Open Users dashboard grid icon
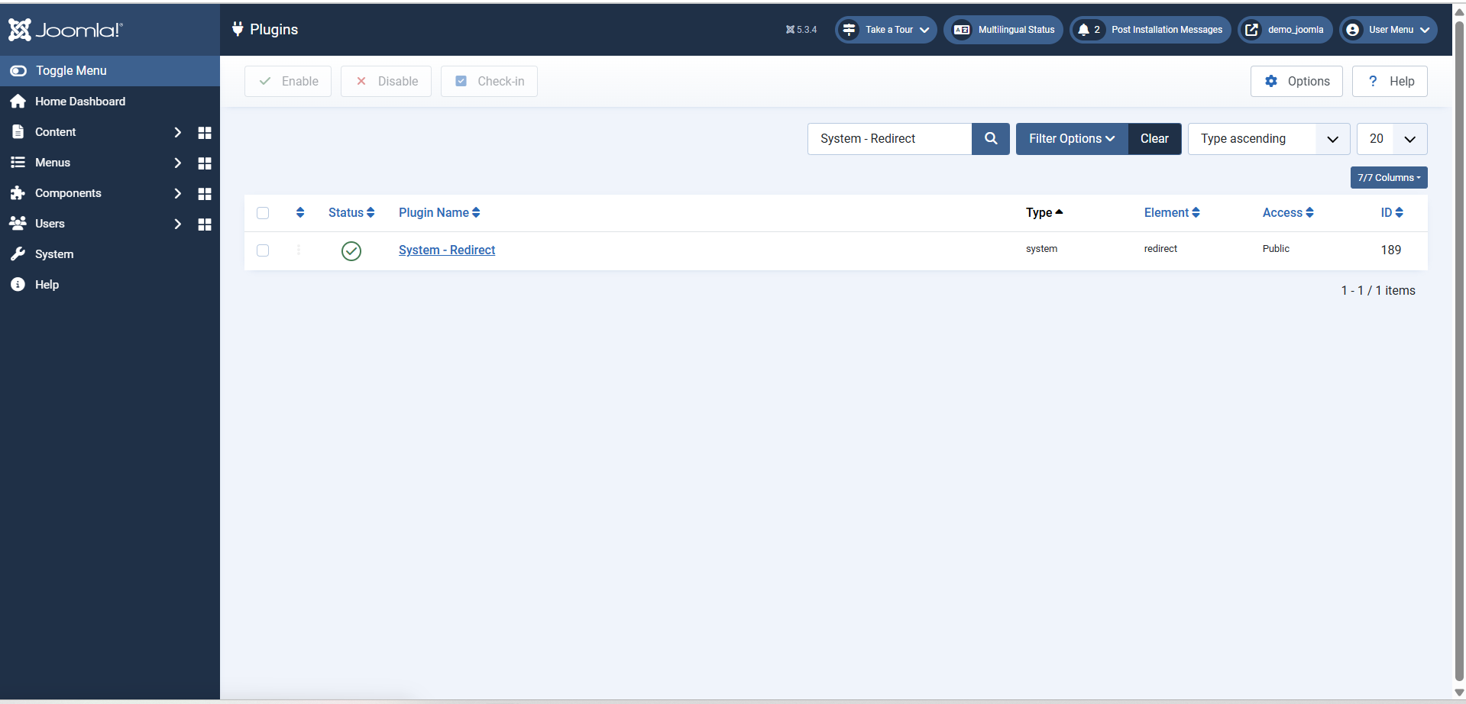This screenshot has width=1466, height=704. pyautogui.click(x=204, y=224)
